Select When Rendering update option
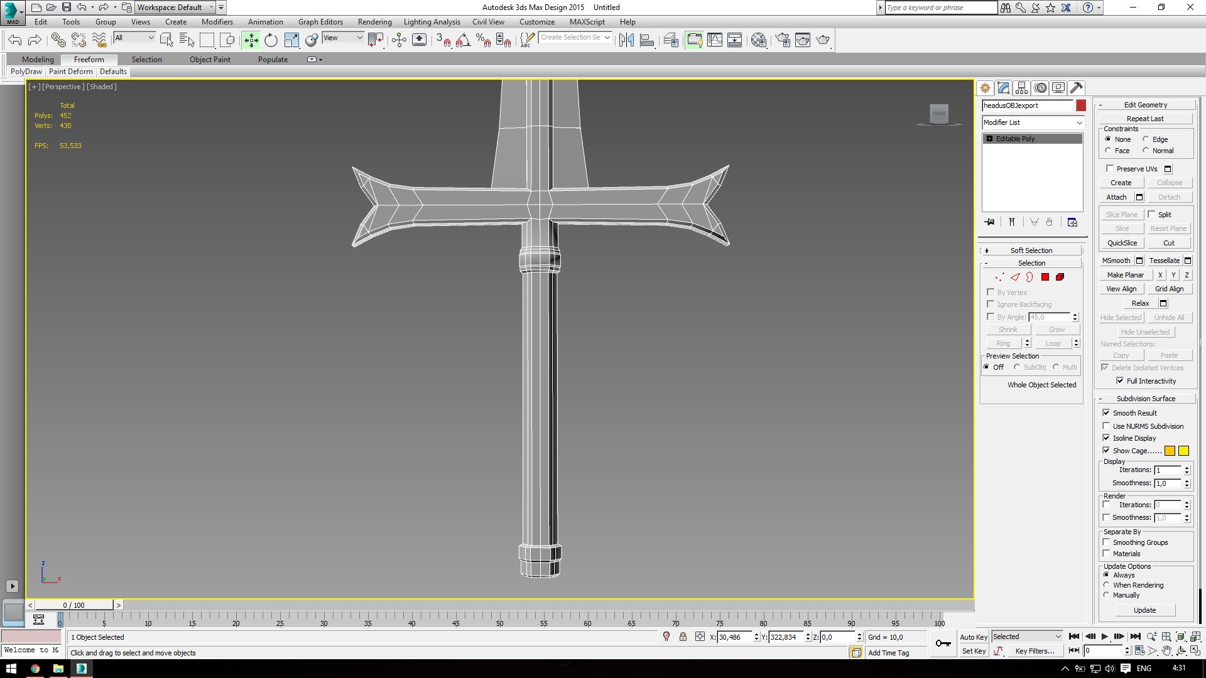Screen dimensions: 1206x678 (x=1107, y=584)
